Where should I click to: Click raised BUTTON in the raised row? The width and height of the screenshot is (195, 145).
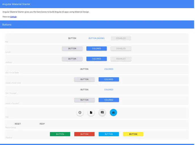pos(72,49)
